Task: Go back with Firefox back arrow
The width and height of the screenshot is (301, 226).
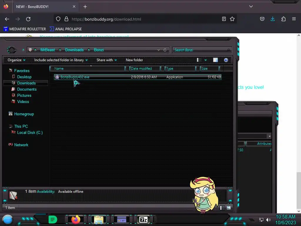Action: [7, 19]
